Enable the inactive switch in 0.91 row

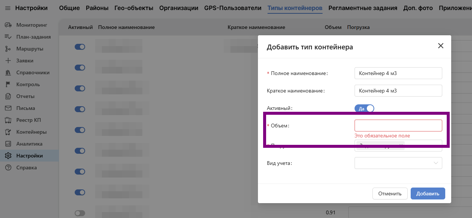pyautogui.click(x=80, y=213)
